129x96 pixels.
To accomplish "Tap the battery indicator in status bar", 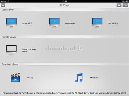I will pyautogui.click(x=127, y=1).
